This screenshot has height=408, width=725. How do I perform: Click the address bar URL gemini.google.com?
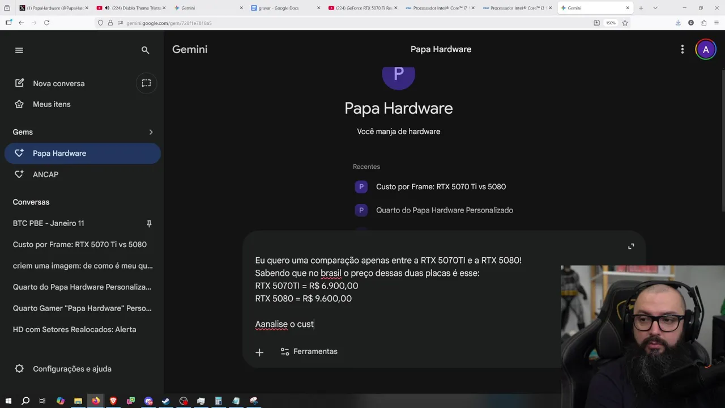pos(169,23)
